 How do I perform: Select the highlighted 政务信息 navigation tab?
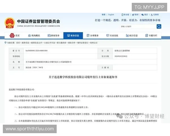coord(73,35)
